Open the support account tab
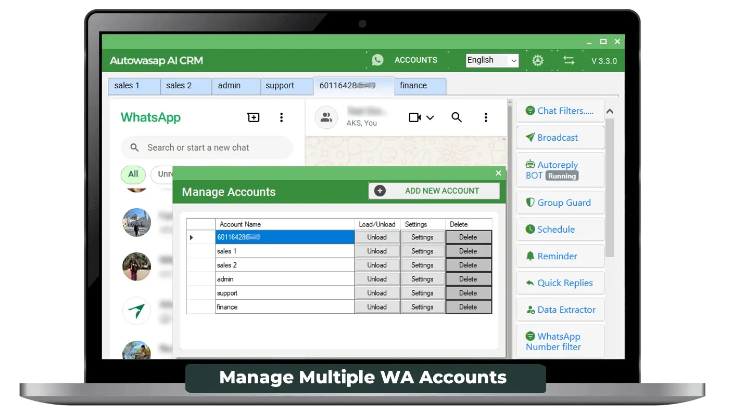The height and width of the screenshot is (415, 732). pos(280,86)
